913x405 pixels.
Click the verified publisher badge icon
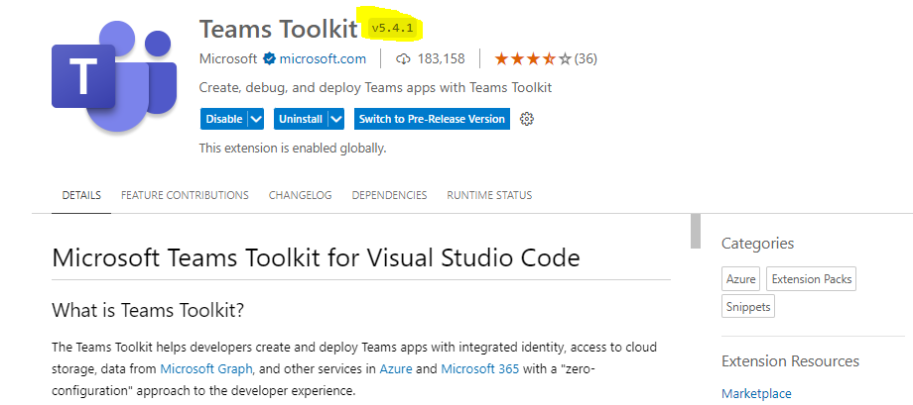pyautogui.click(x=268, y=58)
